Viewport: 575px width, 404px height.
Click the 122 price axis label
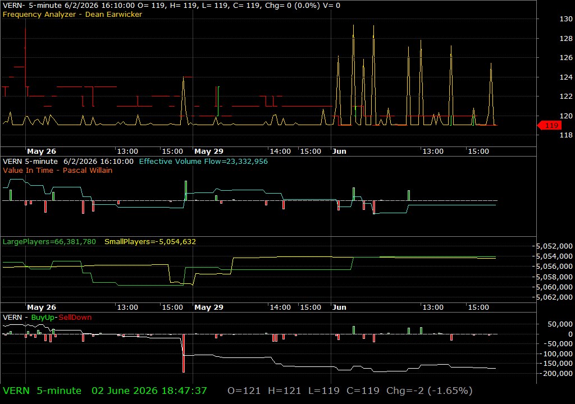tap(566, 97)
